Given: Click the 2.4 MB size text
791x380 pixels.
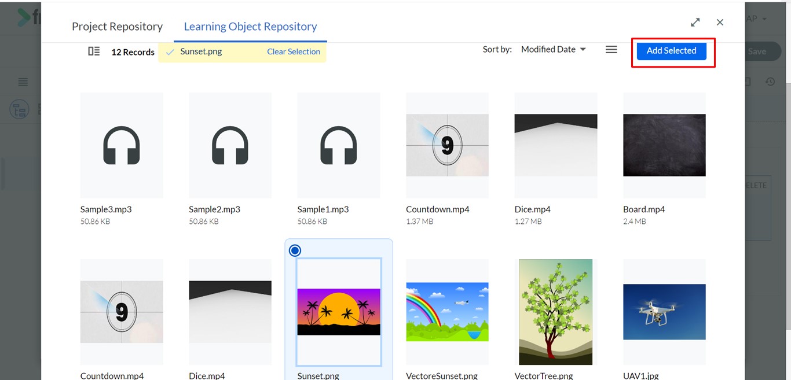Looking at the screenshot, I should [x=634, y=222].
